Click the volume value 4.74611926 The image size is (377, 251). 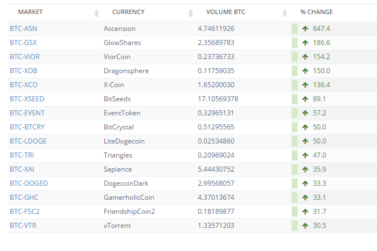pos(216,29)
